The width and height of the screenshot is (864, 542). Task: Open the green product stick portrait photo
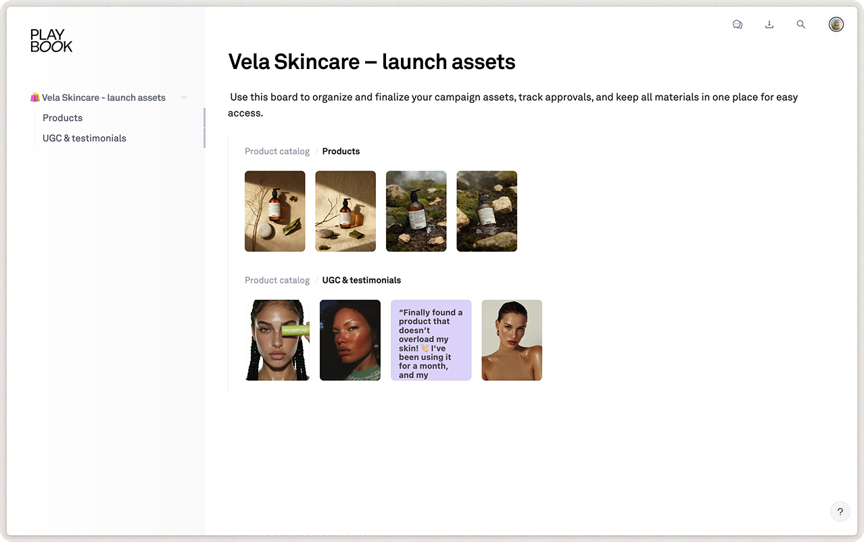click(278, 340)
